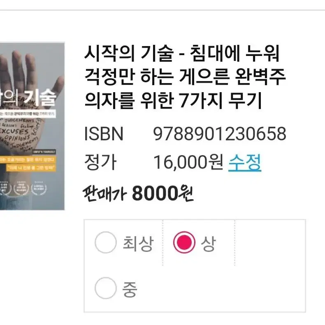Select the 최상 condition radio button

[106, 242]
